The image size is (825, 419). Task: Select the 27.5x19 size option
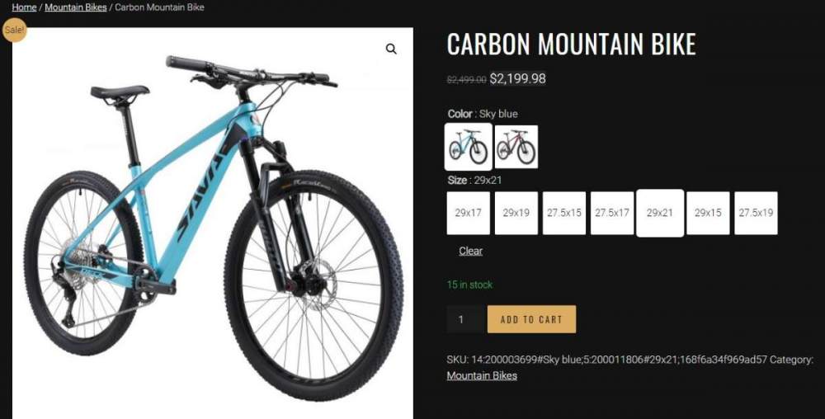coord(756,213)
